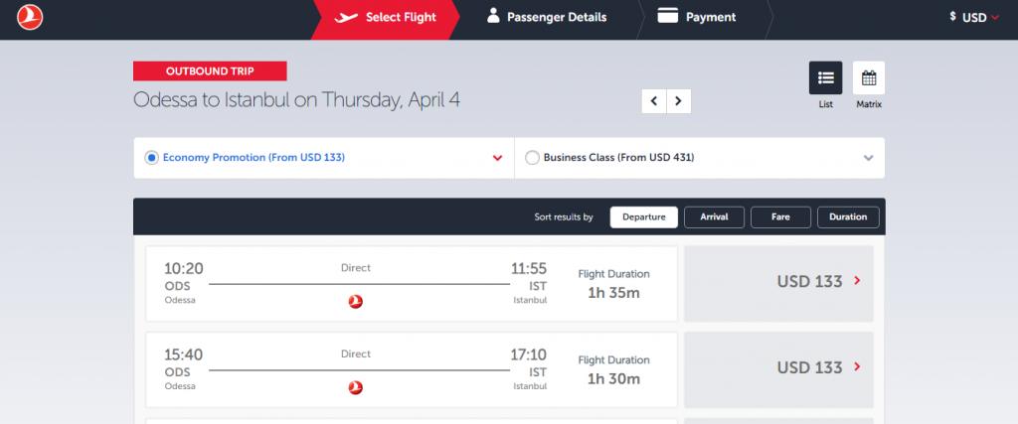Sort results by Departure

click(643, 216)
